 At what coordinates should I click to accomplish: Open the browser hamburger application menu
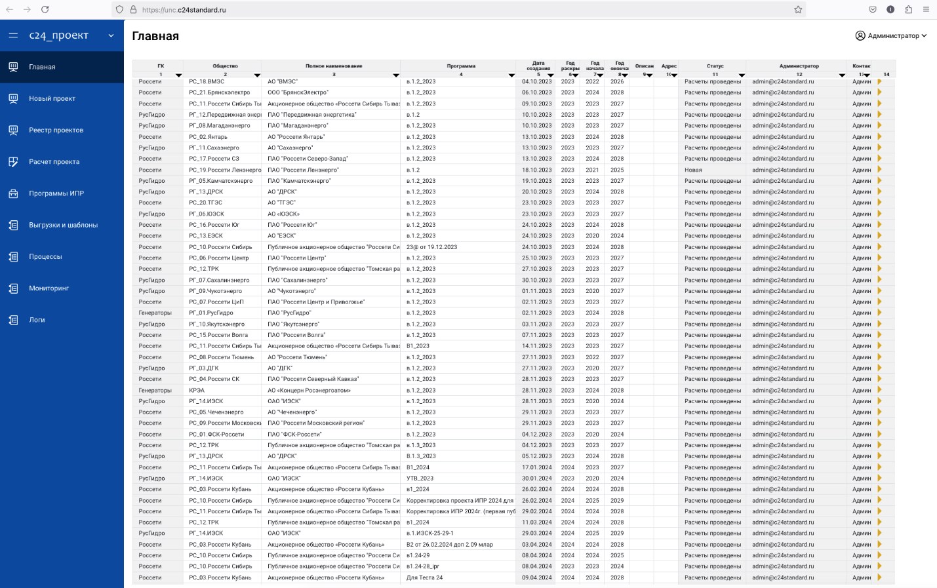(926, 9)
